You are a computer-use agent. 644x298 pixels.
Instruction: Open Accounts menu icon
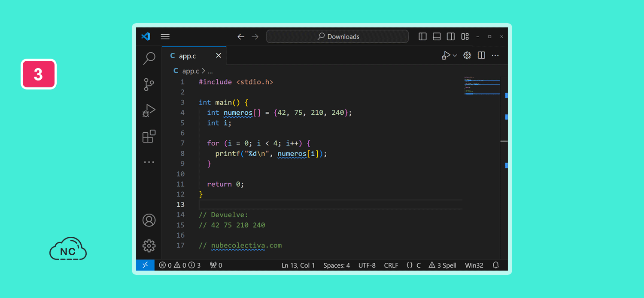[149, 220]
